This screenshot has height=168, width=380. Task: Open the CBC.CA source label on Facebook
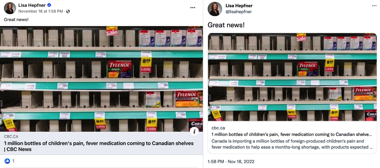11,136
